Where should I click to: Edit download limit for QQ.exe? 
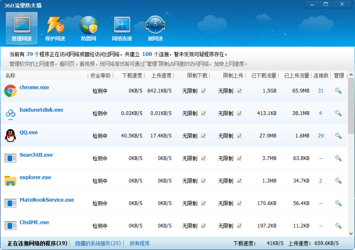tap(203, 136)
